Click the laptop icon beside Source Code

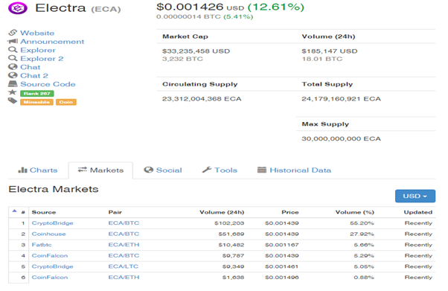click(x=13, y=84)
